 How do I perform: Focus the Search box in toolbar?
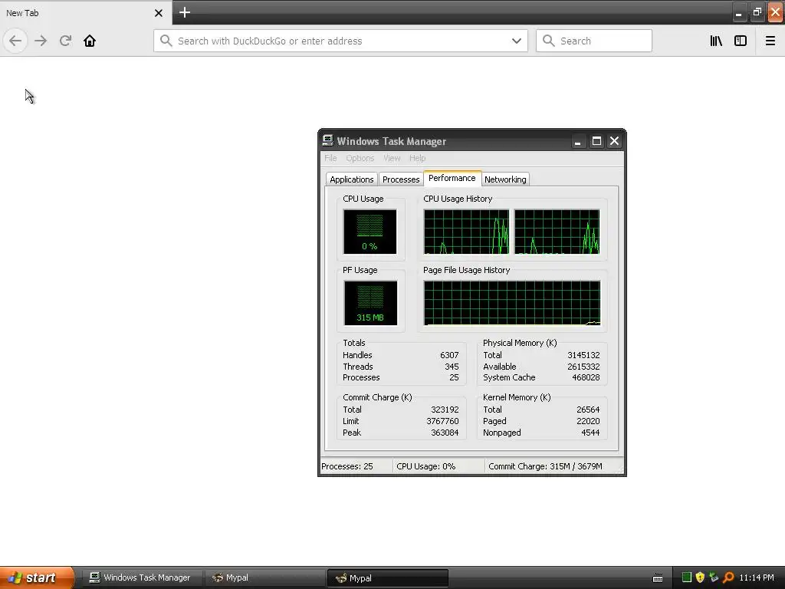coord(594,41)
